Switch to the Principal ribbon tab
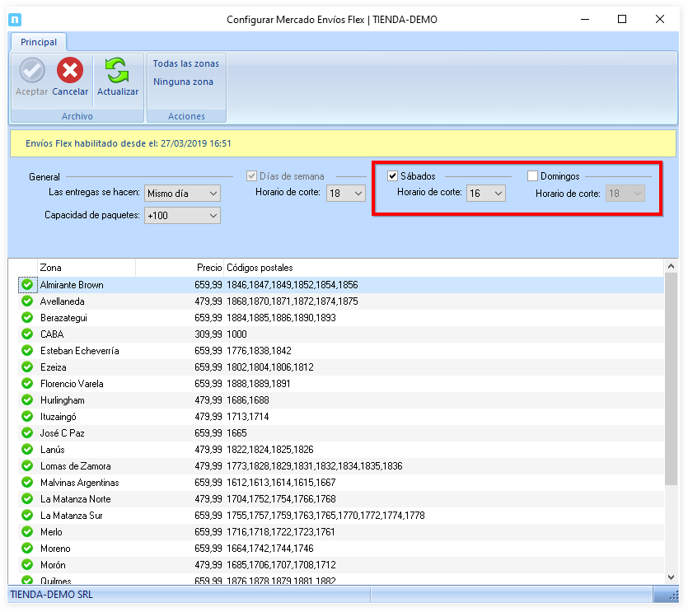 coord(39,42)
